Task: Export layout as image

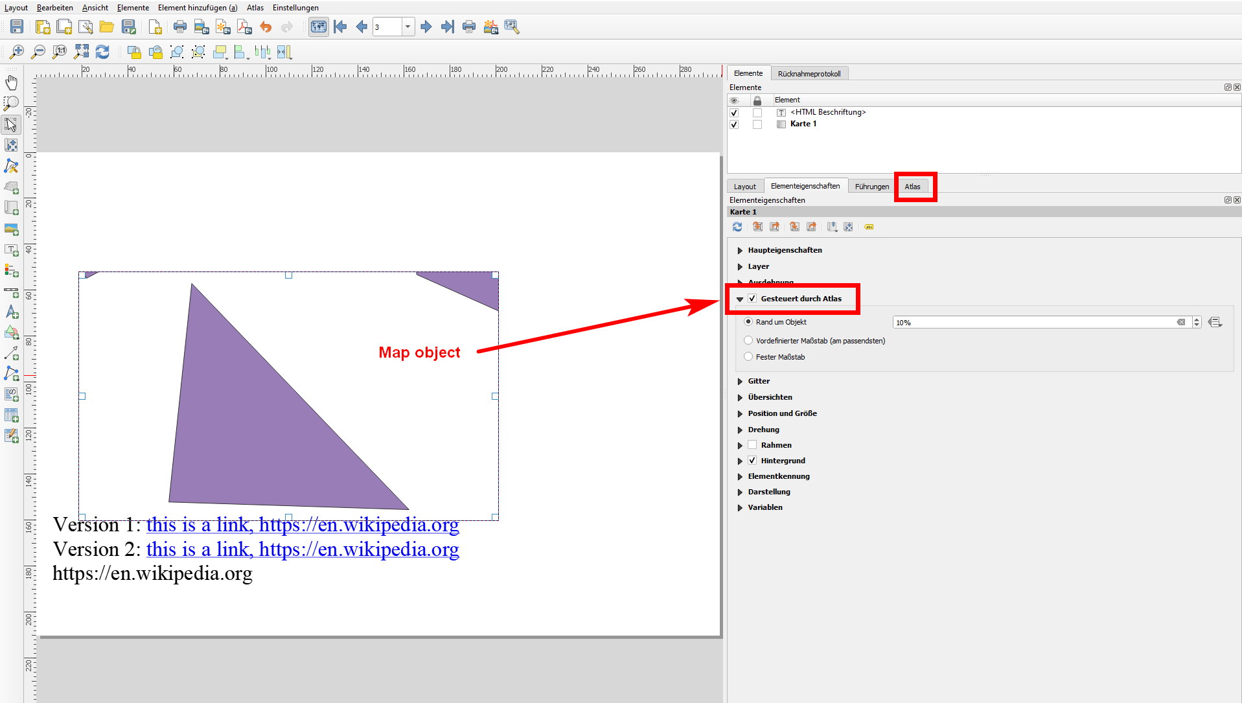Action: (201, 27)
